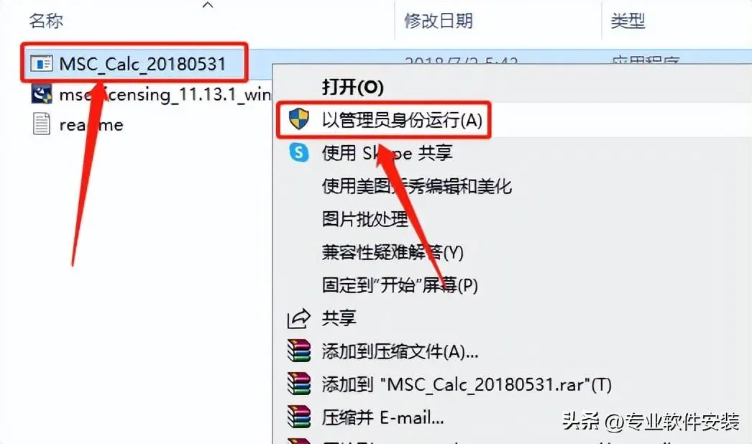Click the Skype icon in context menu
752x444 pixels.
point(299,152)
